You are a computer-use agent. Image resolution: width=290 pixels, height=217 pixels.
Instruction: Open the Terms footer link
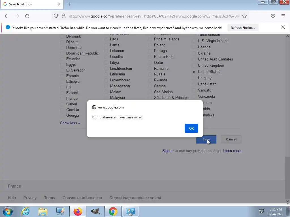(49, 198)
